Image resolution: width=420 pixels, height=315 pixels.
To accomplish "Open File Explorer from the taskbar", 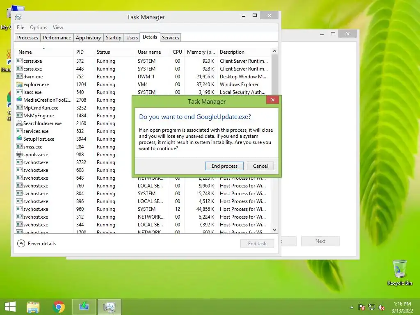I will coord(33,307).
